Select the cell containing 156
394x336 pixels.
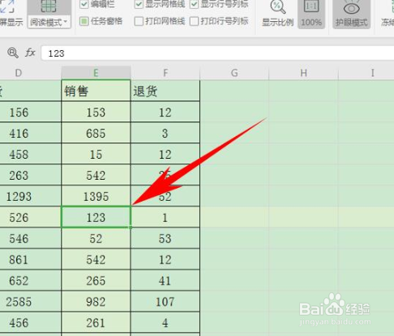coord(30,112)
